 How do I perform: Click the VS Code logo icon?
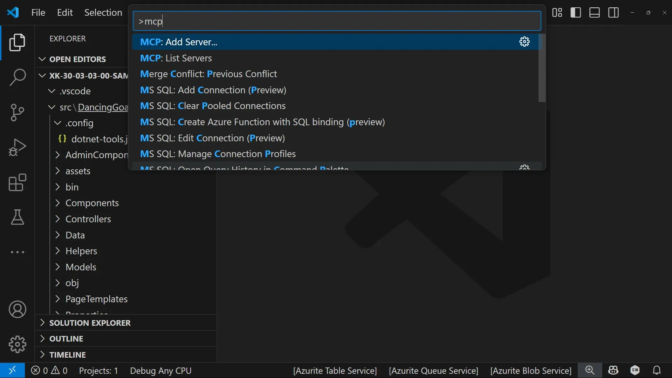(x=13, y=13)
